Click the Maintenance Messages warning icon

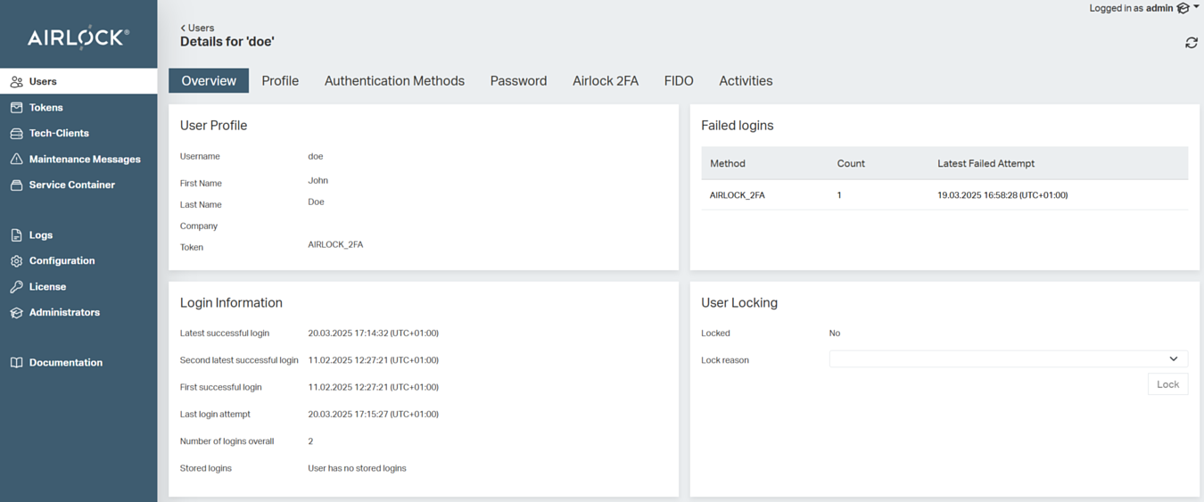(x=16, y=160)
